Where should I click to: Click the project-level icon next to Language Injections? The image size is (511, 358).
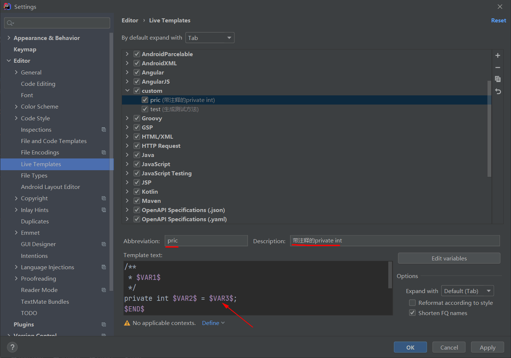point(104,267)
